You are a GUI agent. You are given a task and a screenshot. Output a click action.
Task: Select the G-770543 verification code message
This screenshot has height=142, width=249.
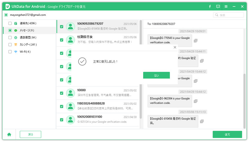coord(170,40)
